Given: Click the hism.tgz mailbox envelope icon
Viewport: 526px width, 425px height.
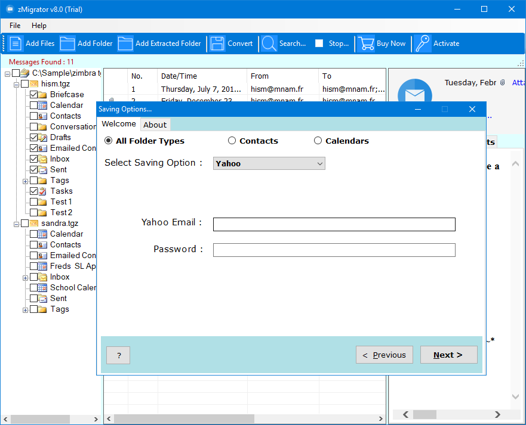Looking at the screenshot, I should tap(33, 83).
